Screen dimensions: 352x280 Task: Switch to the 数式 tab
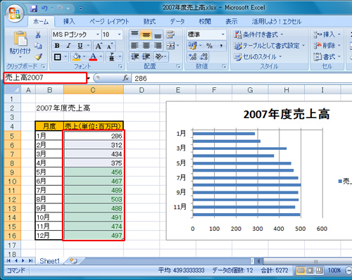[x=149, y=22]
